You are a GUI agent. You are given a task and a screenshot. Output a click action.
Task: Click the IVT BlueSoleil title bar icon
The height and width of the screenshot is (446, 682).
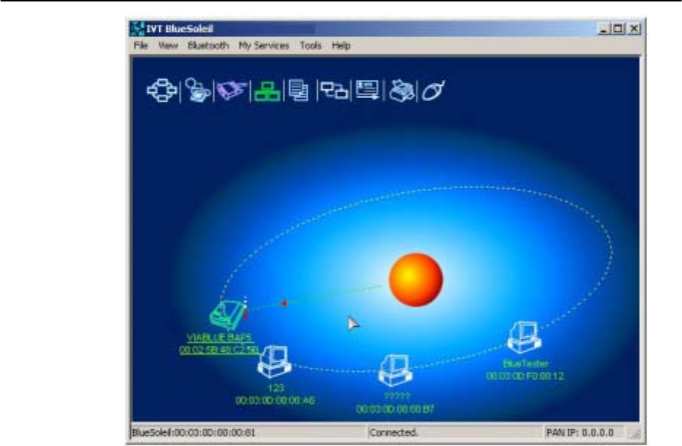coord(137,28)
